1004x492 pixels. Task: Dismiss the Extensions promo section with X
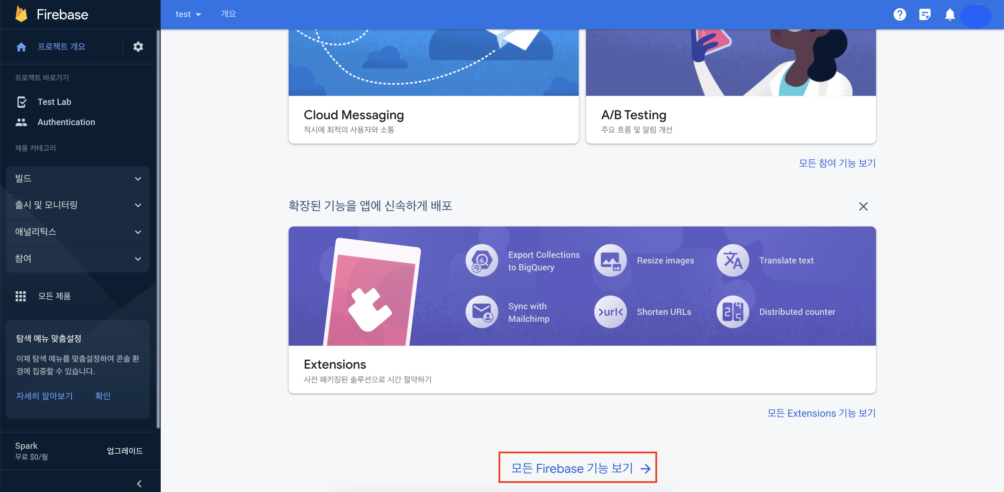point(863,207)
